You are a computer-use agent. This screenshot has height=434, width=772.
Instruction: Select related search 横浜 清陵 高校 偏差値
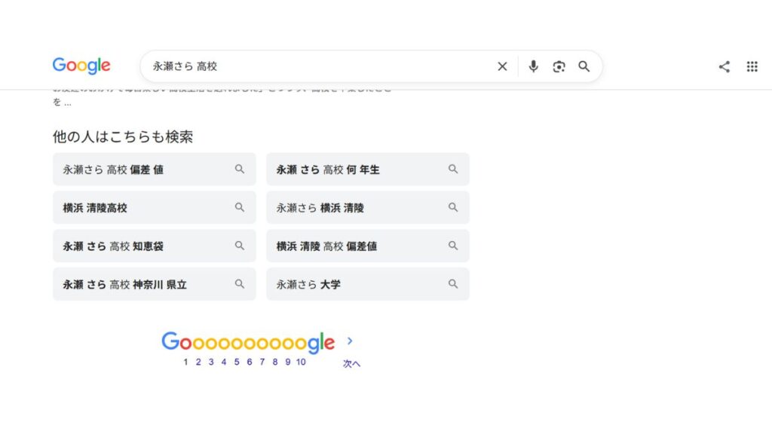tap(368, 246)
